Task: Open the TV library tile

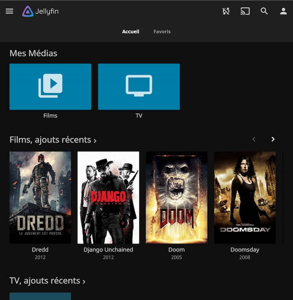Action: pyautogui.click(x=139, y=87)
